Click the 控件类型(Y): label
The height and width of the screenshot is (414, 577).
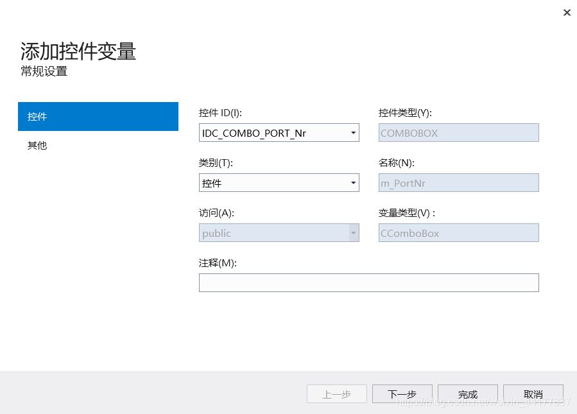click(405, 113)
